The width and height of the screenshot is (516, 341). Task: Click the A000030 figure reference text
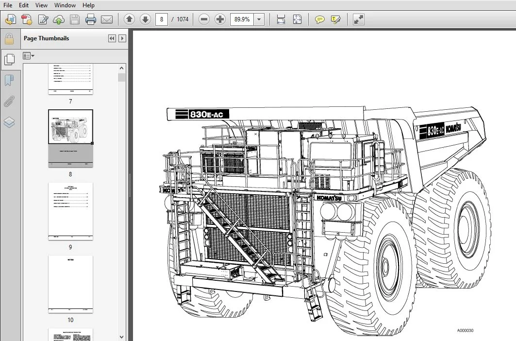click(465, 330)
